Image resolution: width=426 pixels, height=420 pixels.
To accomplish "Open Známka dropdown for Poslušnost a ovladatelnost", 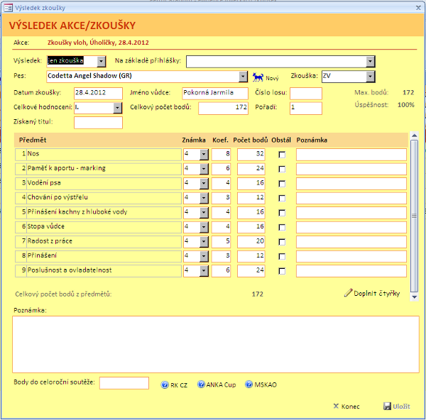I will 204,271.
